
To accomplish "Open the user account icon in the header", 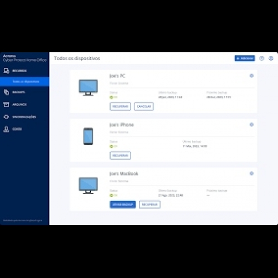I will coord(271,58).
